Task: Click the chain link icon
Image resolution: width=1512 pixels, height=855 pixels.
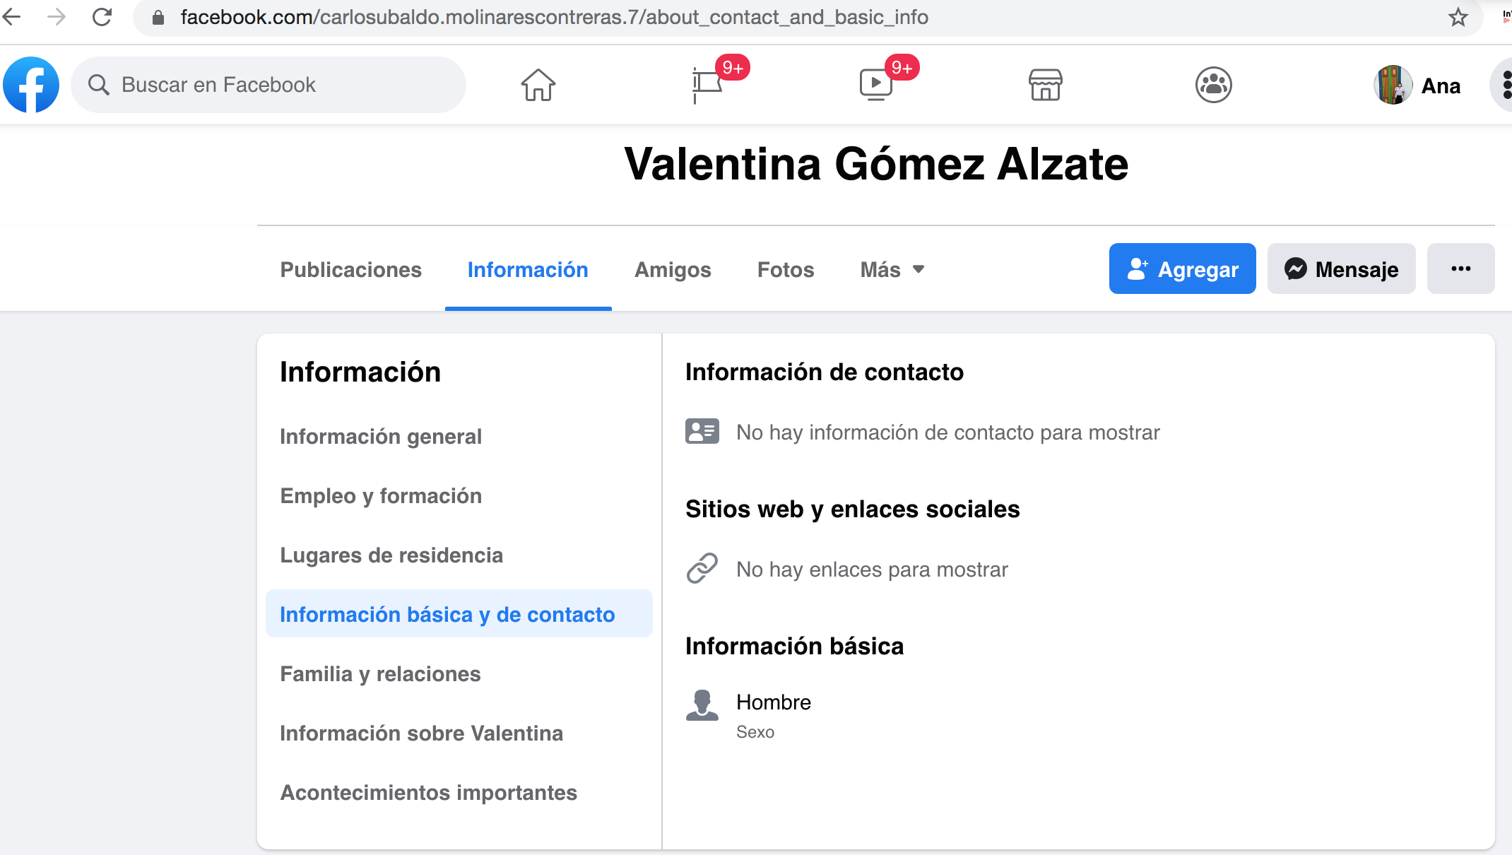Action: pyautogui.click(x=702, y=568)
